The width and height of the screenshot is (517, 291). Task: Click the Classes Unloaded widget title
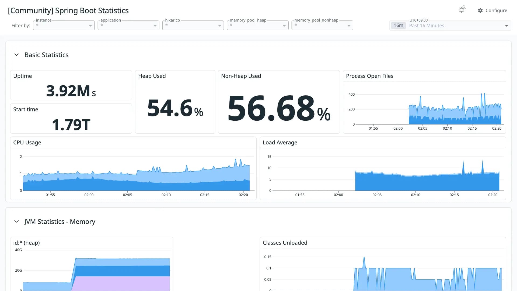285,243
